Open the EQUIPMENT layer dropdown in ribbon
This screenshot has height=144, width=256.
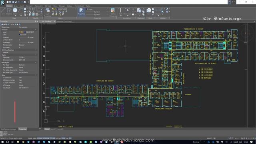coord(64,9)
